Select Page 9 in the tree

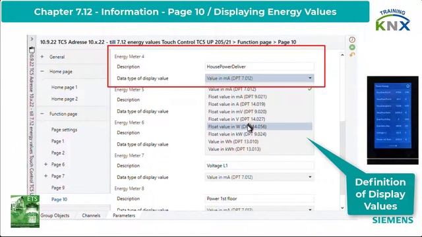click(x=58, y=188)
